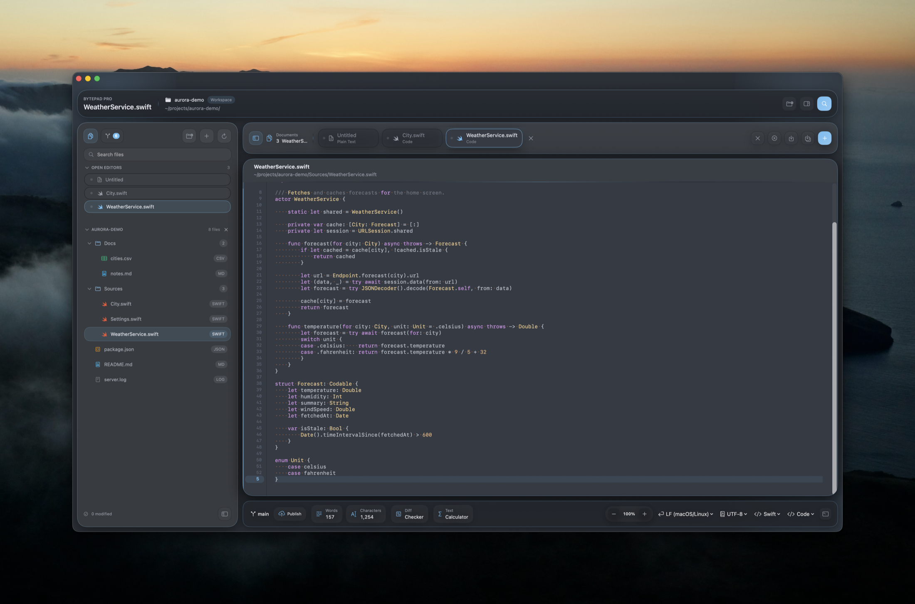Open the Documents overview showing 3 documents
The width and height of the screenshot is (915, 604).
pyautogui.click(x=288, y=138)
